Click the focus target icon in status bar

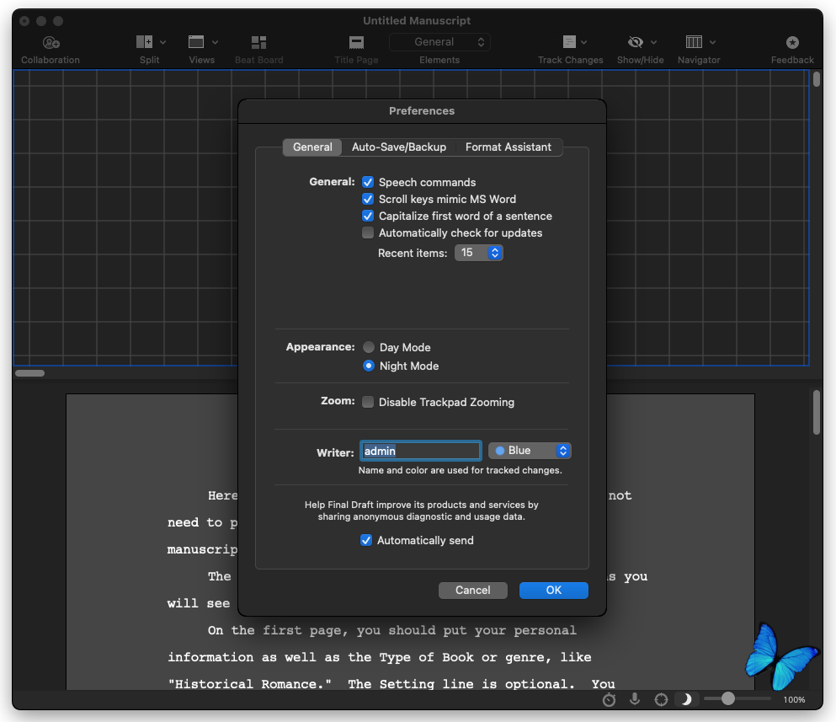[661, 699]
